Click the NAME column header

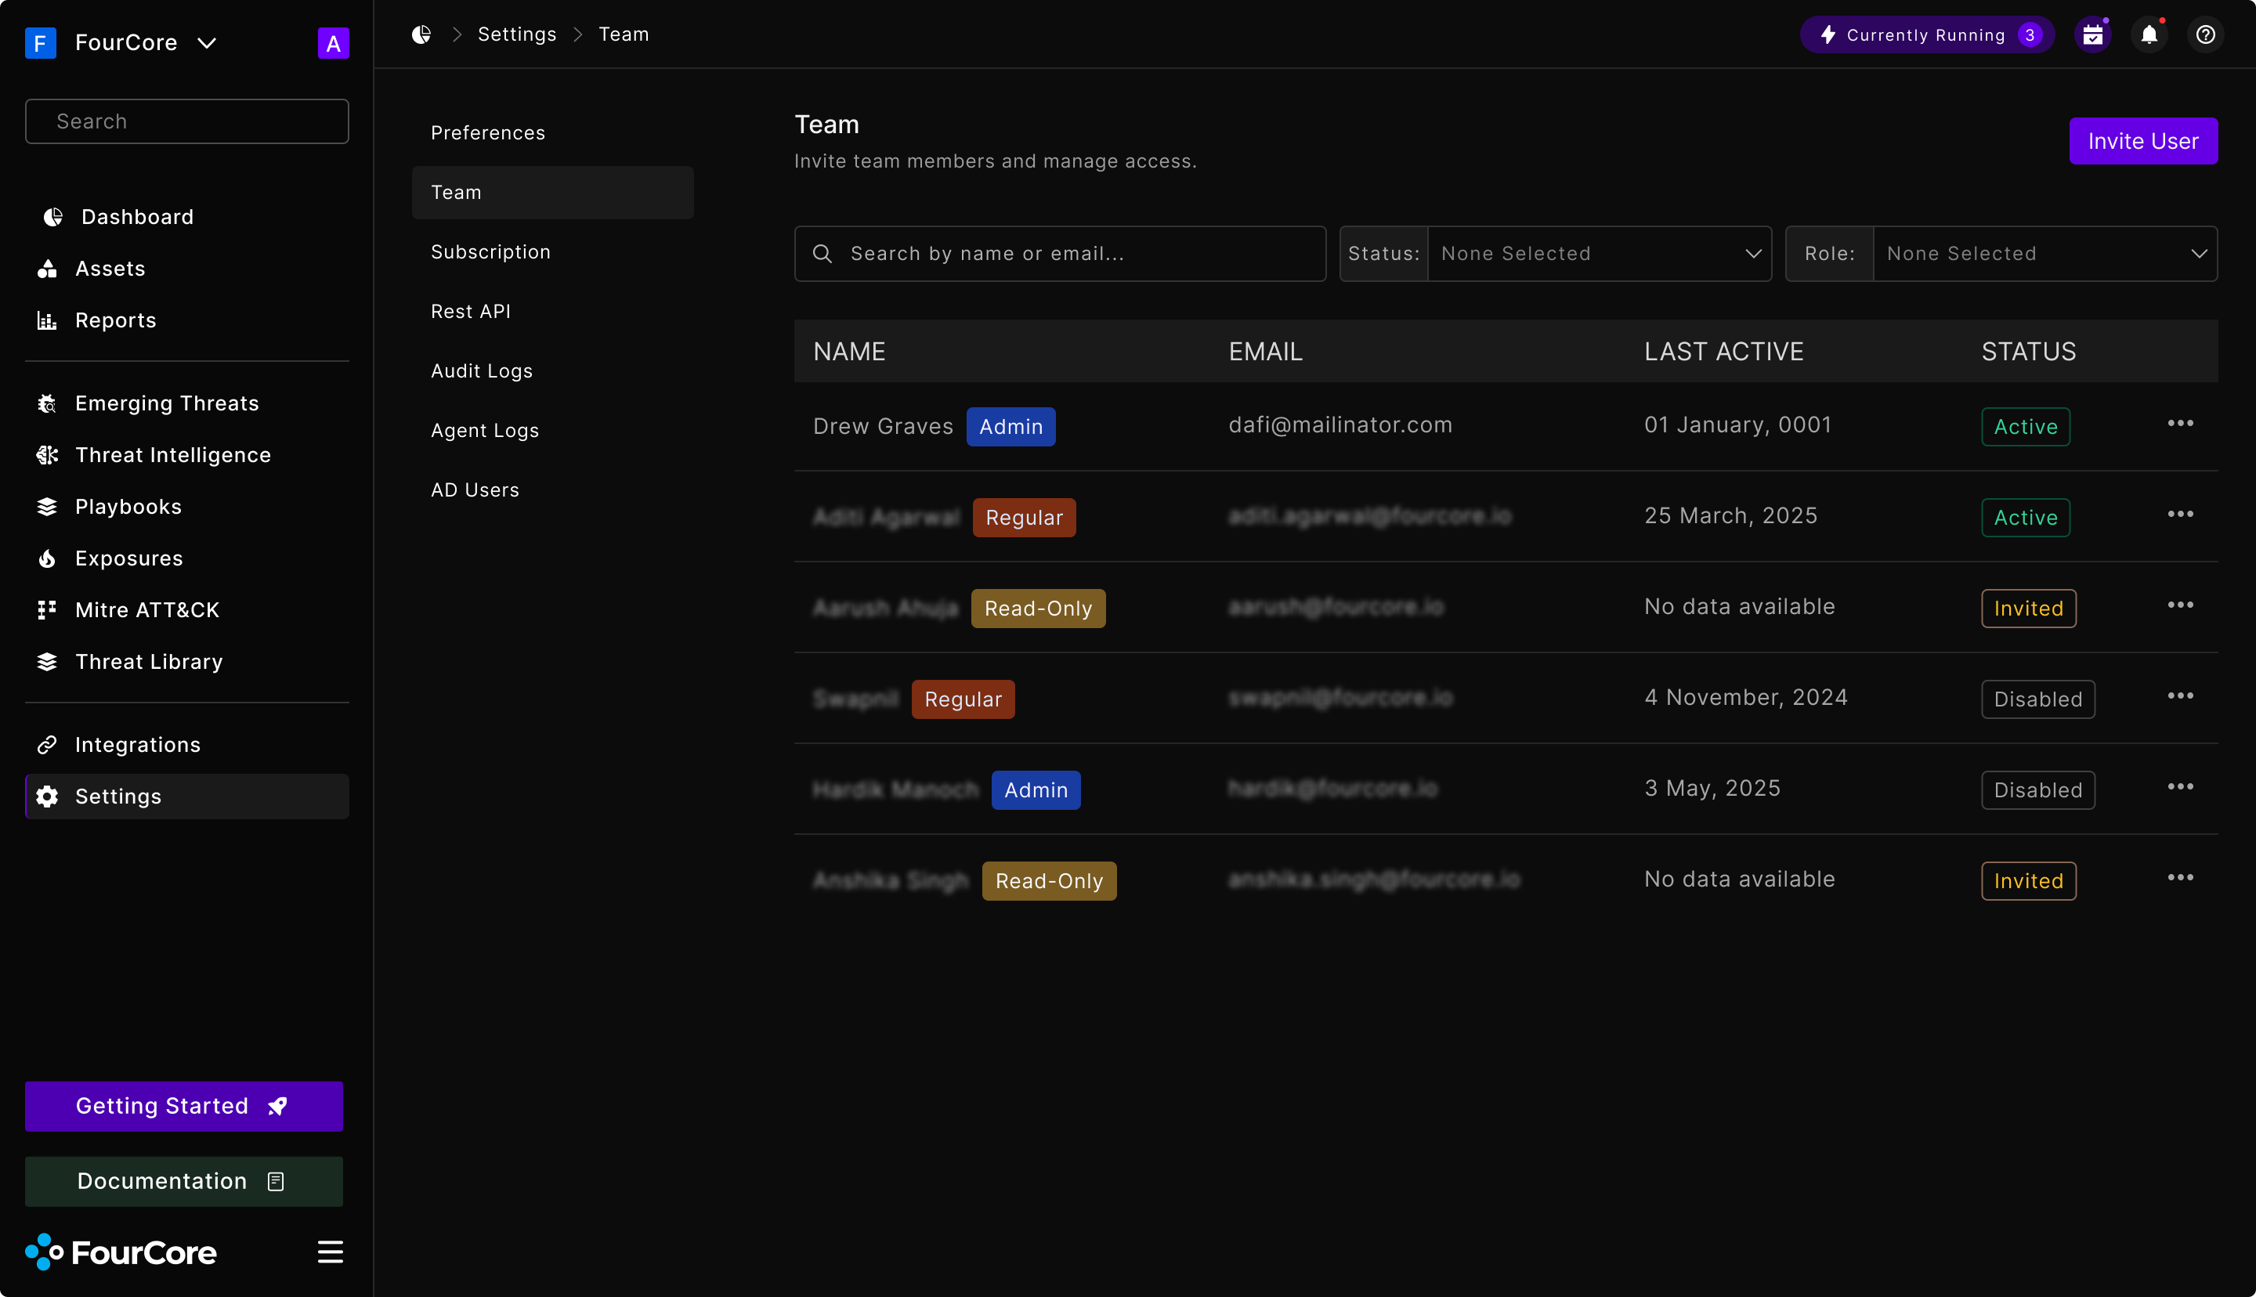(x=849, y=352)
